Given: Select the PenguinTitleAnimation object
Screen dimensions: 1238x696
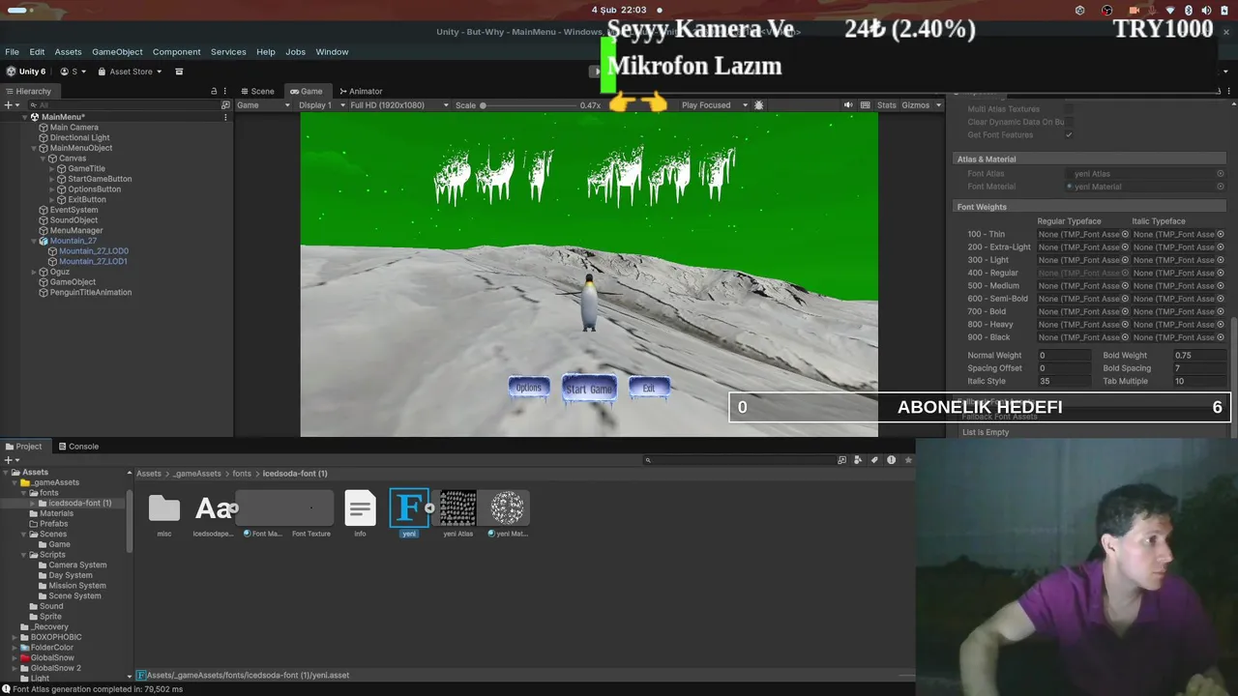Looking at the screenshot, I should point(90,293).
